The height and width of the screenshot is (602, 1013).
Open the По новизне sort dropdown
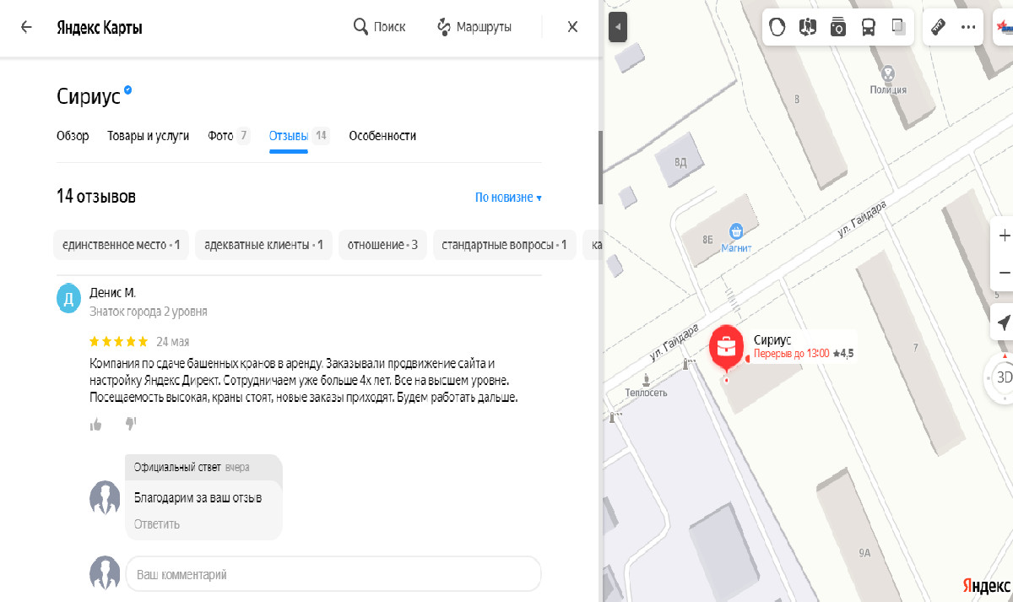pos(508,198)
